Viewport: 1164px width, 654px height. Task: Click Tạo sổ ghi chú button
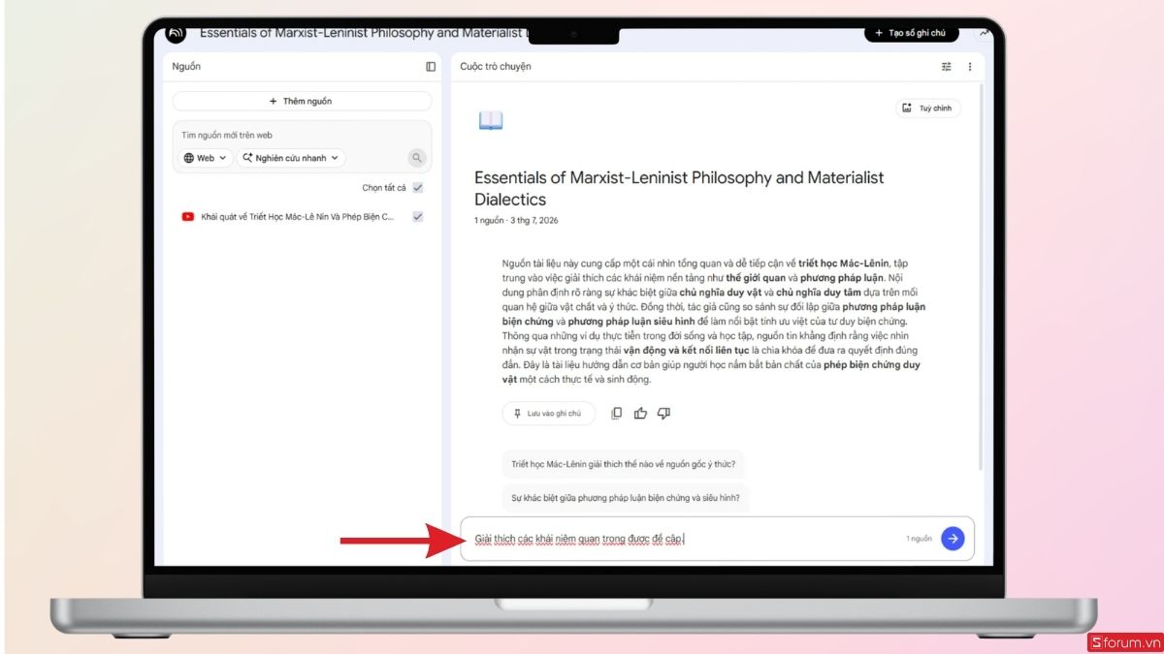pyautogui.click(x=911, y=33)
